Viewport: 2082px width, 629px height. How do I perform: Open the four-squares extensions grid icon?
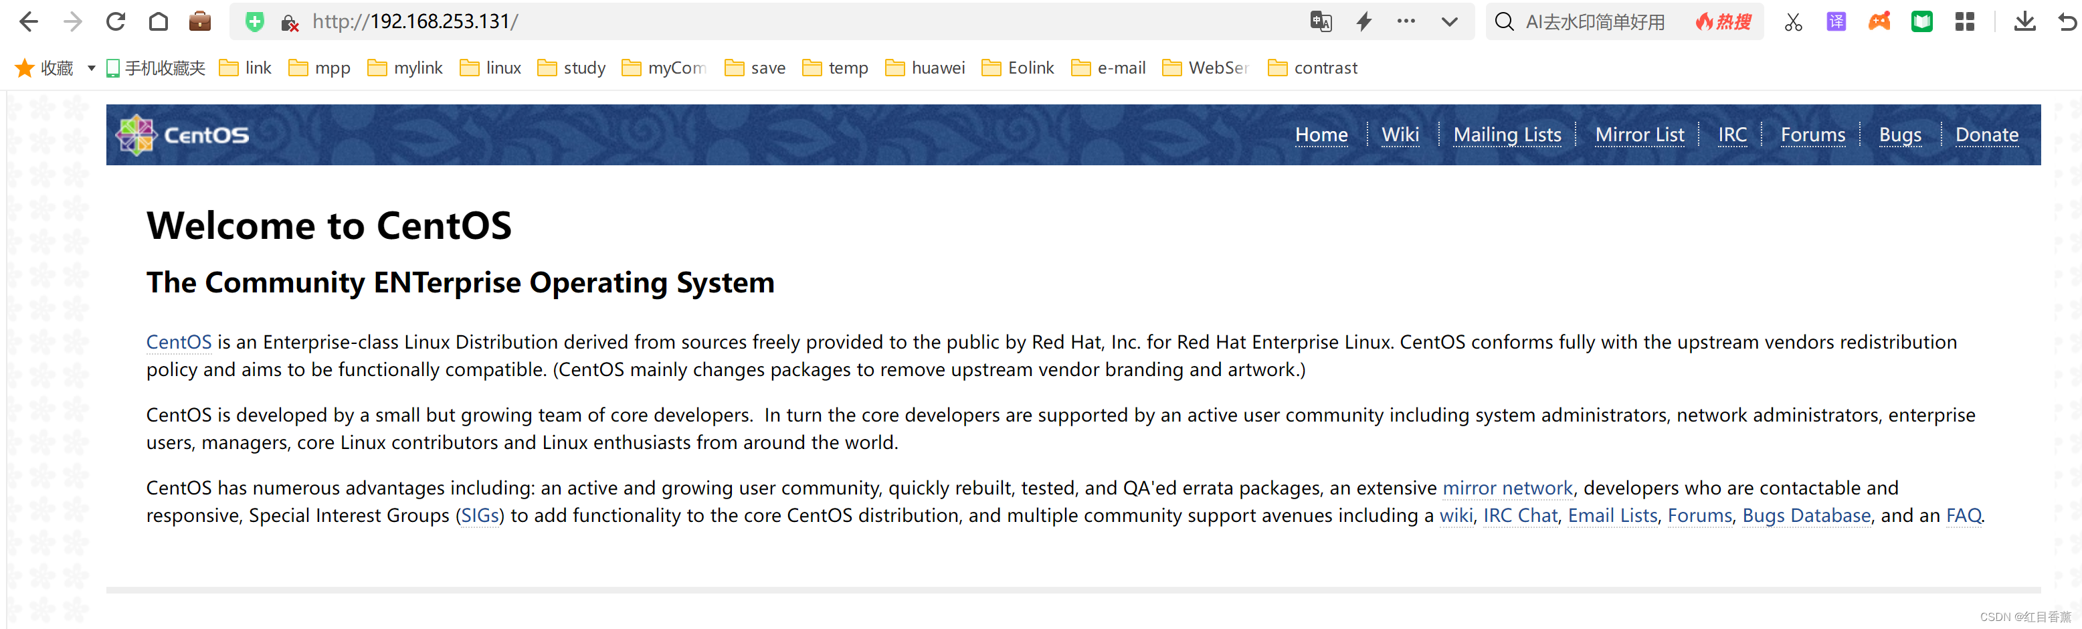[x=1965, y=22]
